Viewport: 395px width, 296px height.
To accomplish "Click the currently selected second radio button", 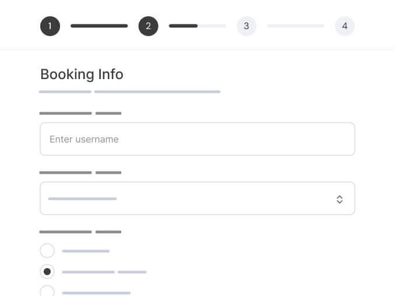I will tap(47, 272).
